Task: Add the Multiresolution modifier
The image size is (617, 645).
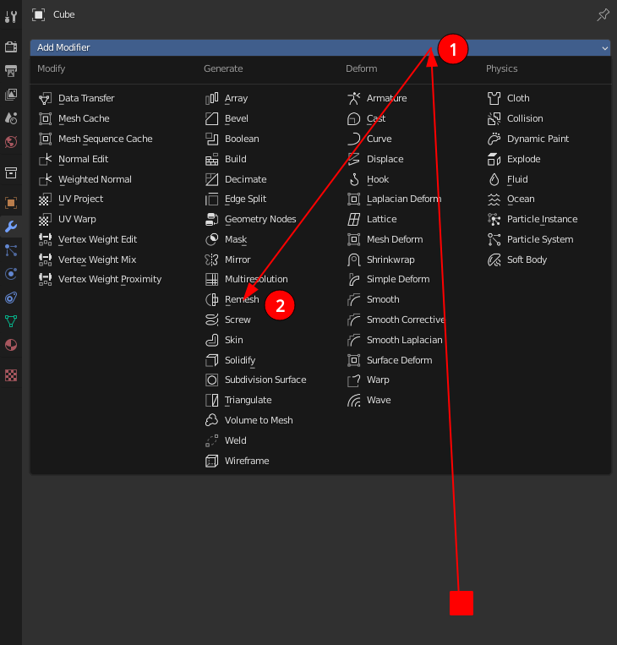Action: coord(247,279)
